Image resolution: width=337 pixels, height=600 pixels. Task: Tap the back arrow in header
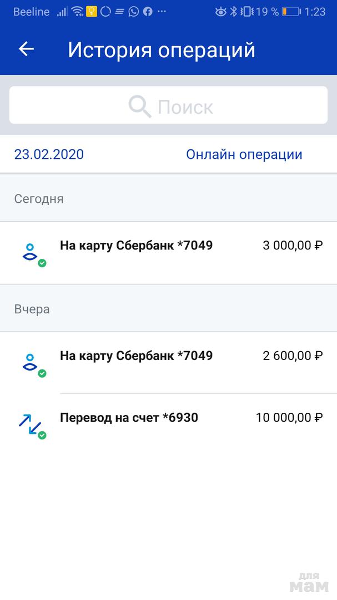[26, 49]
